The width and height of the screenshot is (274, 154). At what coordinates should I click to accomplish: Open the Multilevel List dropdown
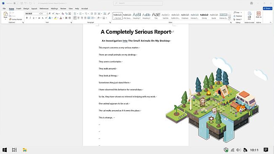pos(87,13)
